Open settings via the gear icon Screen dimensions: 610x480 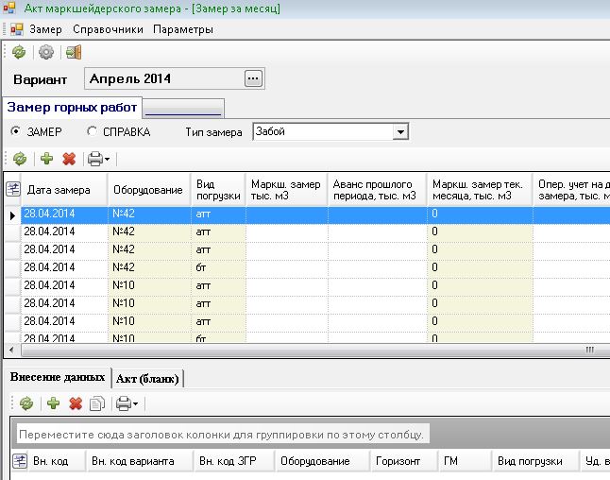tap(44, 52)
